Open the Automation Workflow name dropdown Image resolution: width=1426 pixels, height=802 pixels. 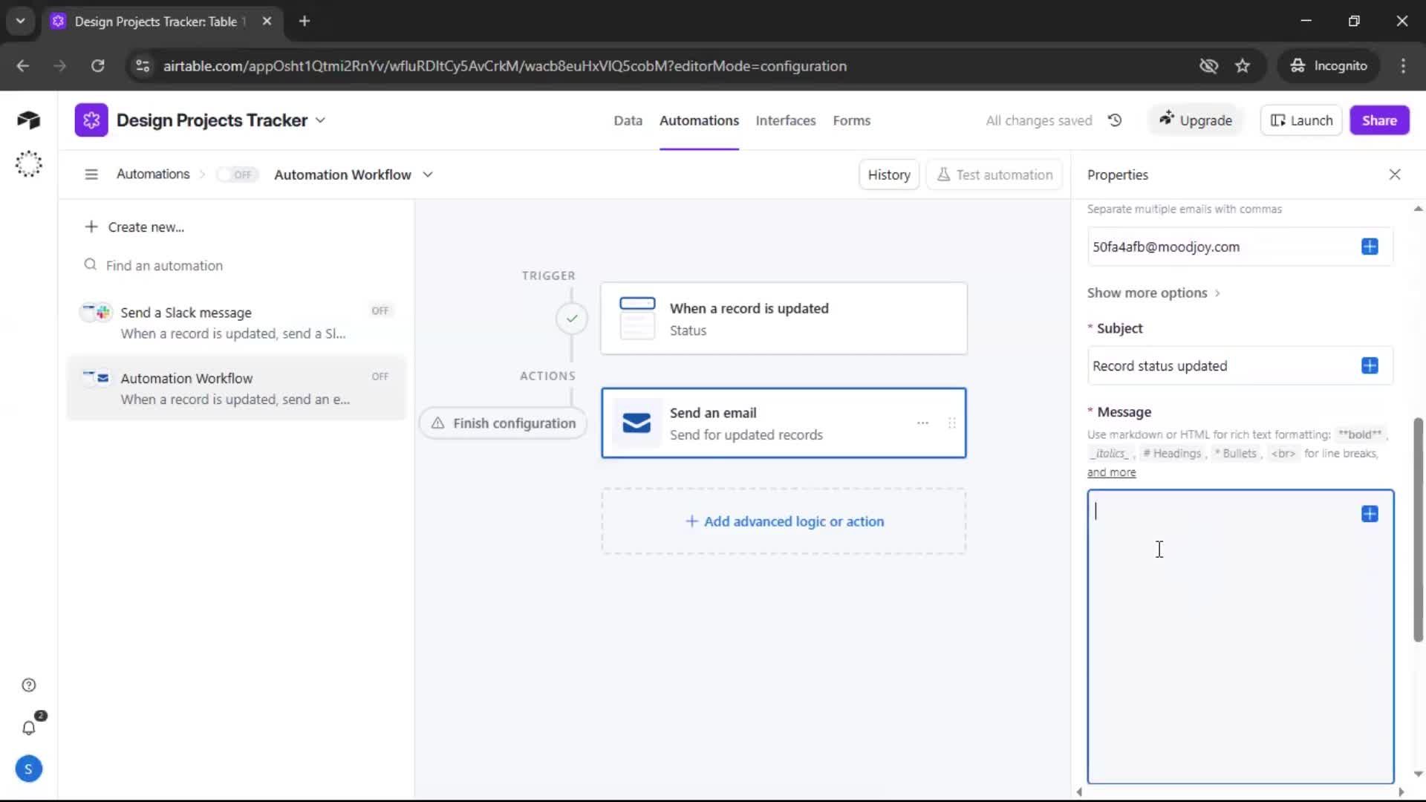click(x=428, y=175)
